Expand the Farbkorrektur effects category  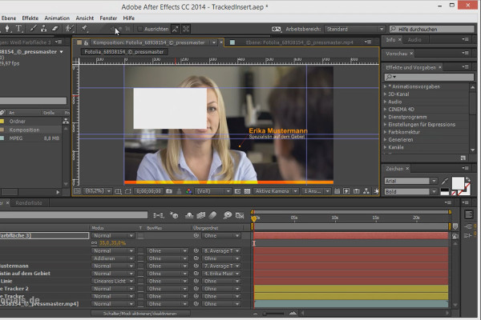tap(386, 132)
